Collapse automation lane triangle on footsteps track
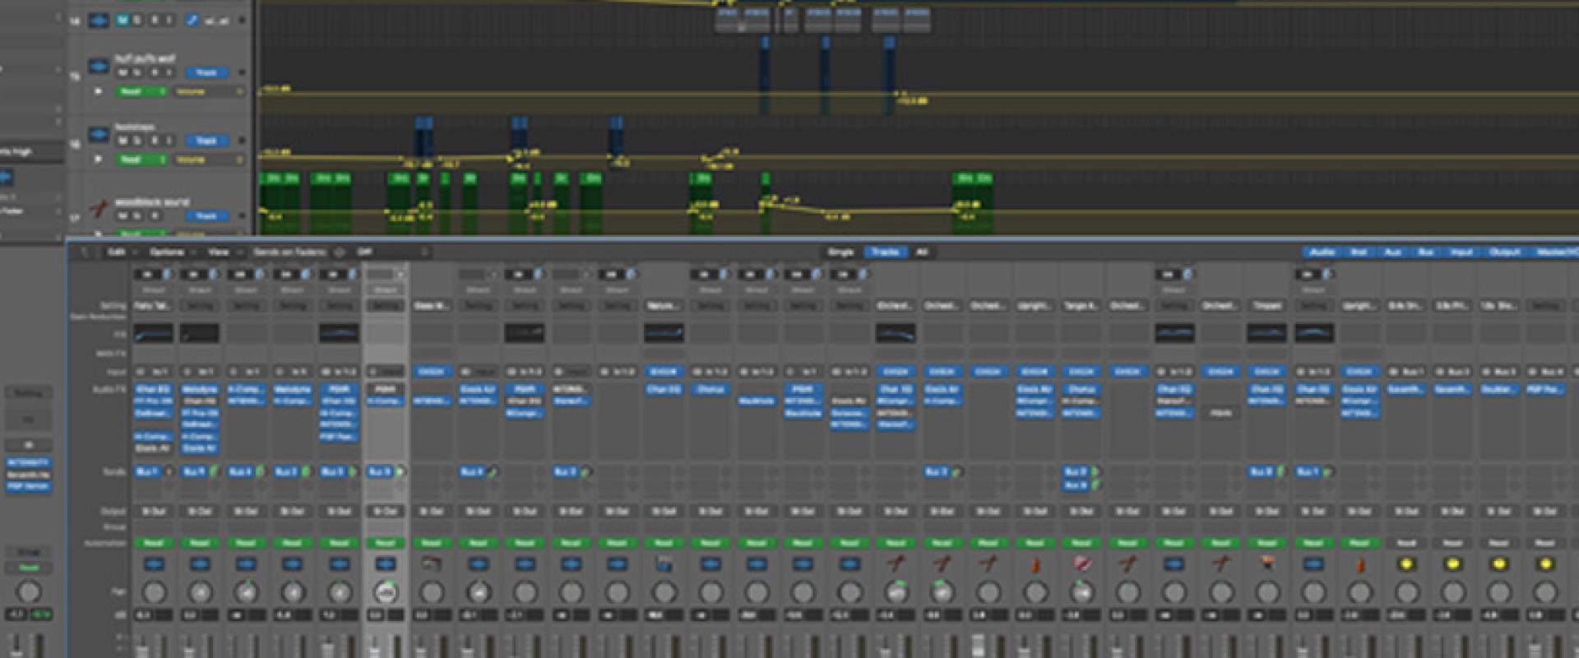Screen dimensions: 1579x658 tap(99, 160)
